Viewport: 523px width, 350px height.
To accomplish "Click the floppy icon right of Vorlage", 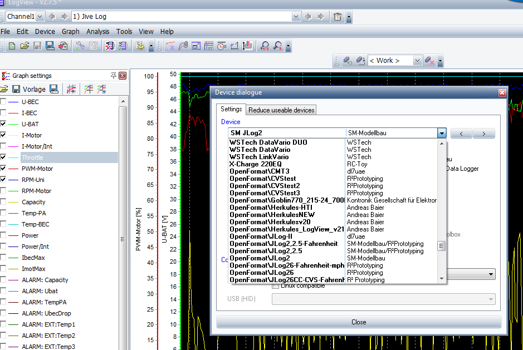I will point(54,89).
